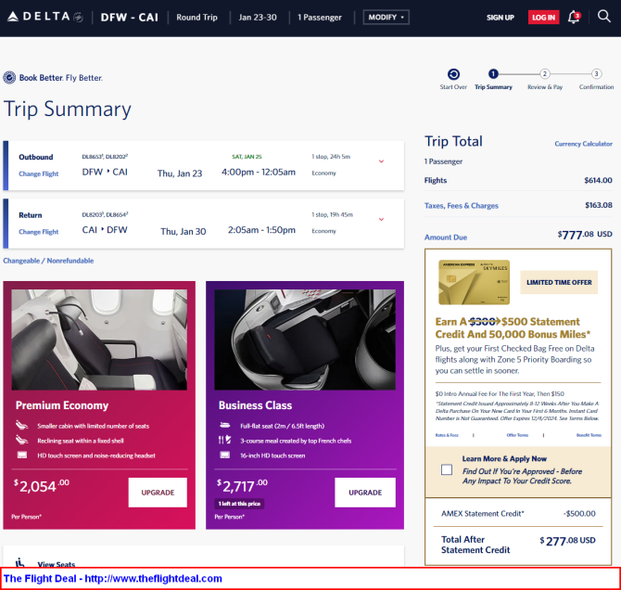
Task: Expand the Return flight details chevron
Action: click(x=381, y=219)
